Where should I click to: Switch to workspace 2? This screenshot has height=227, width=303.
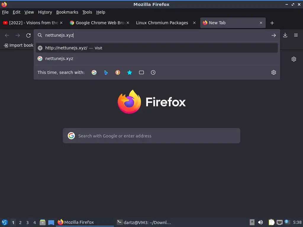[20, 223]
